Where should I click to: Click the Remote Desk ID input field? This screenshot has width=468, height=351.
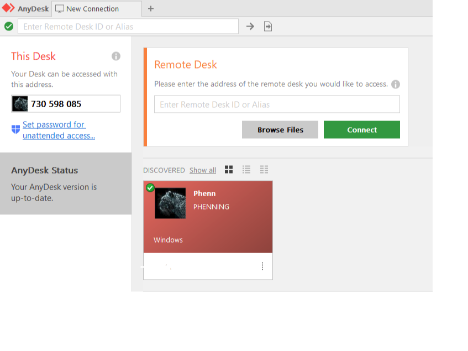[276, 104]
